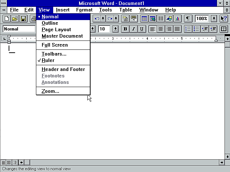Click the Open file folder icon

coord(15,19)
